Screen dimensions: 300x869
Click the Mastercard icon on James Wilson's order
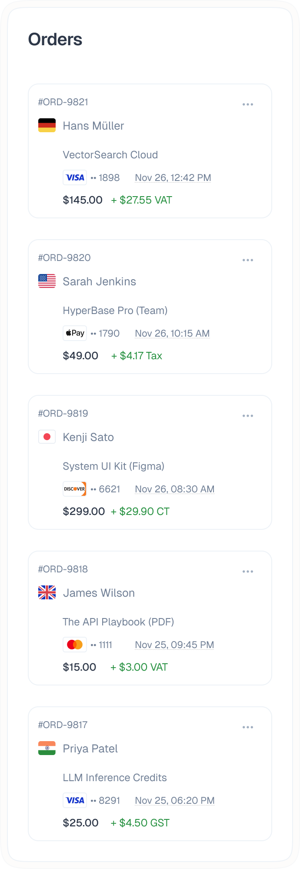coord(74,645)
